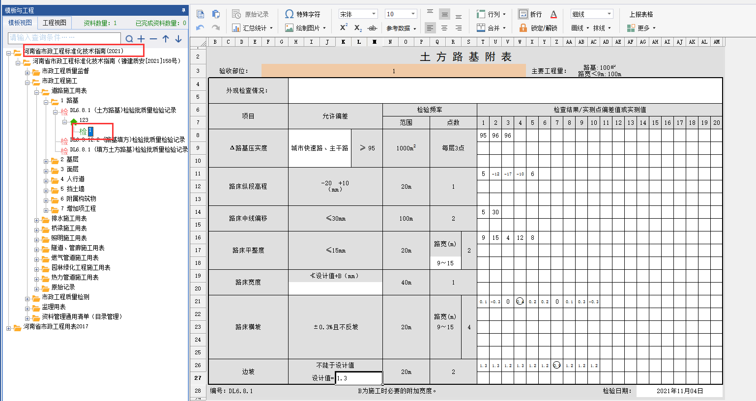This screenshot has height=401, width=756.
Task: Open 绘制图片 draw picture tool
Action: pos(305,28)
